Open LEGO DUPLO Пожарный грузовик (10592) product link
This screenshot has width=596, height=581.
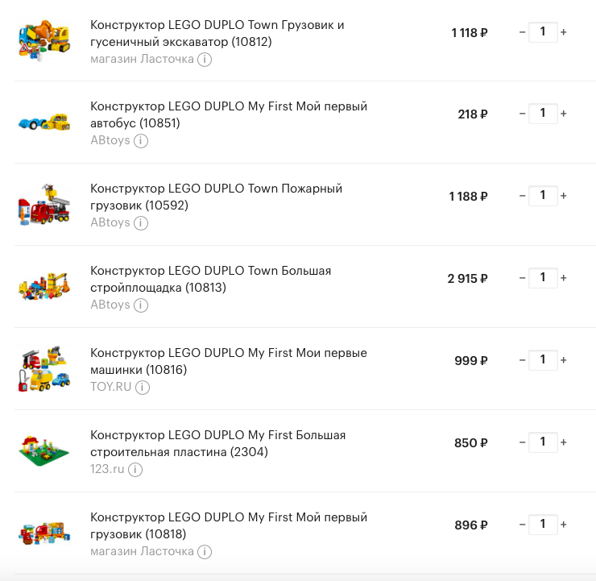click(216, 197)
